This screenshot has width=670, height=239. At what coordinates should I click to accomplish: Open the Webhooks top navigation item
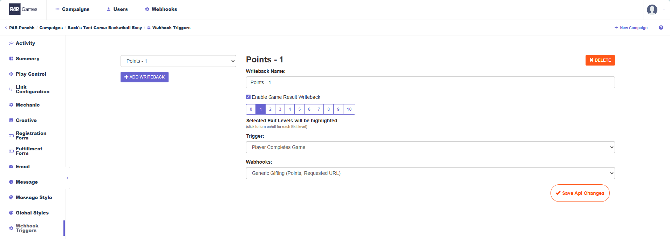(x=161, y=9)
